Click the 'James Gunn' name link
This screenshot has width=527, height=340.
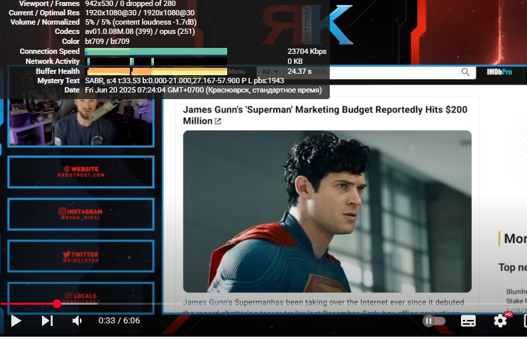coord(205,302)
